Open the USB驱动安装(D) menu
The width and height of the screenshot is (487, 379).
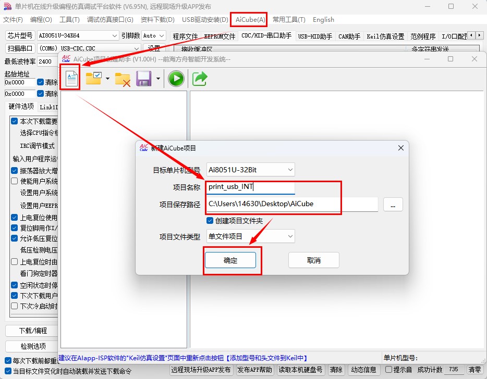(x=205, y=20)
